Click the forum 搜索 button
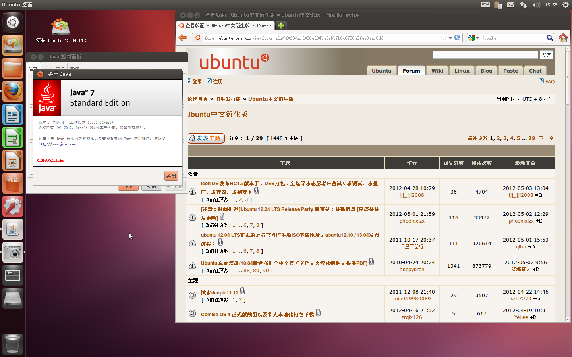The image size is (572, 357). pos(546,55)
